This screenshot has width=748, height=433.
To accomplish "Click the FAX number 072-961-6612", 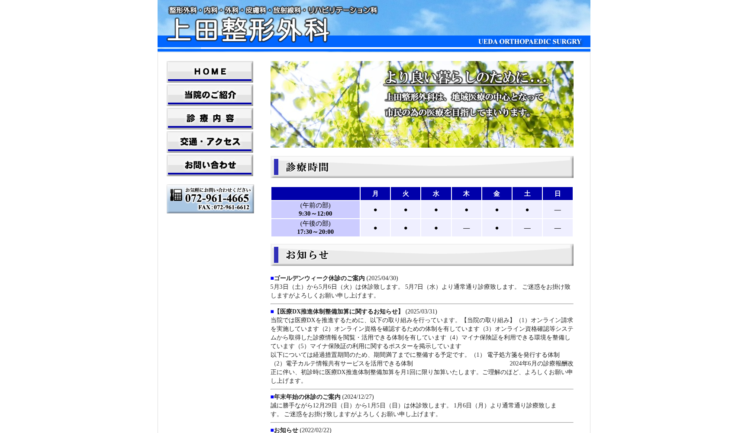I will [224, 207].
